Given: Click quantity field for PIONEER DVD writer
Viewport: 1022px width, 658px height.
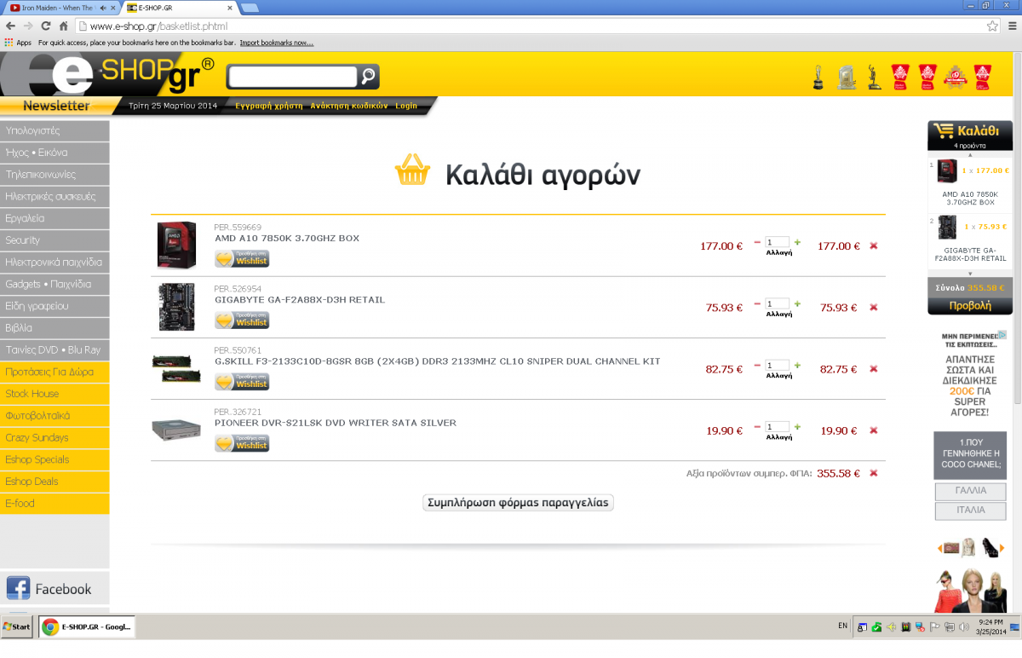Looking at the screenshot, I should click(x=777, y=426).
